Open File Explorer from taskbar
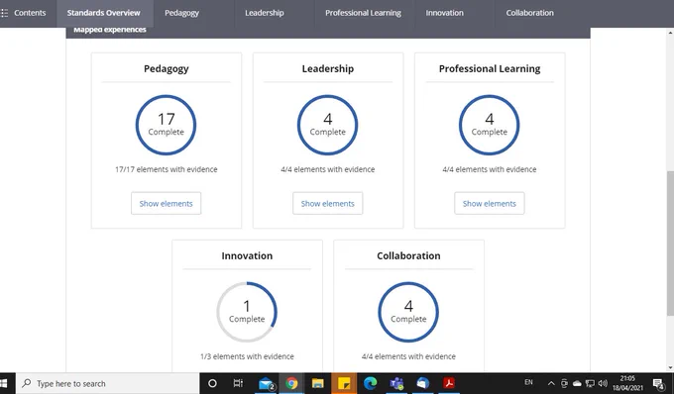Viewport: 674px width, 394px height. [317, 383]
